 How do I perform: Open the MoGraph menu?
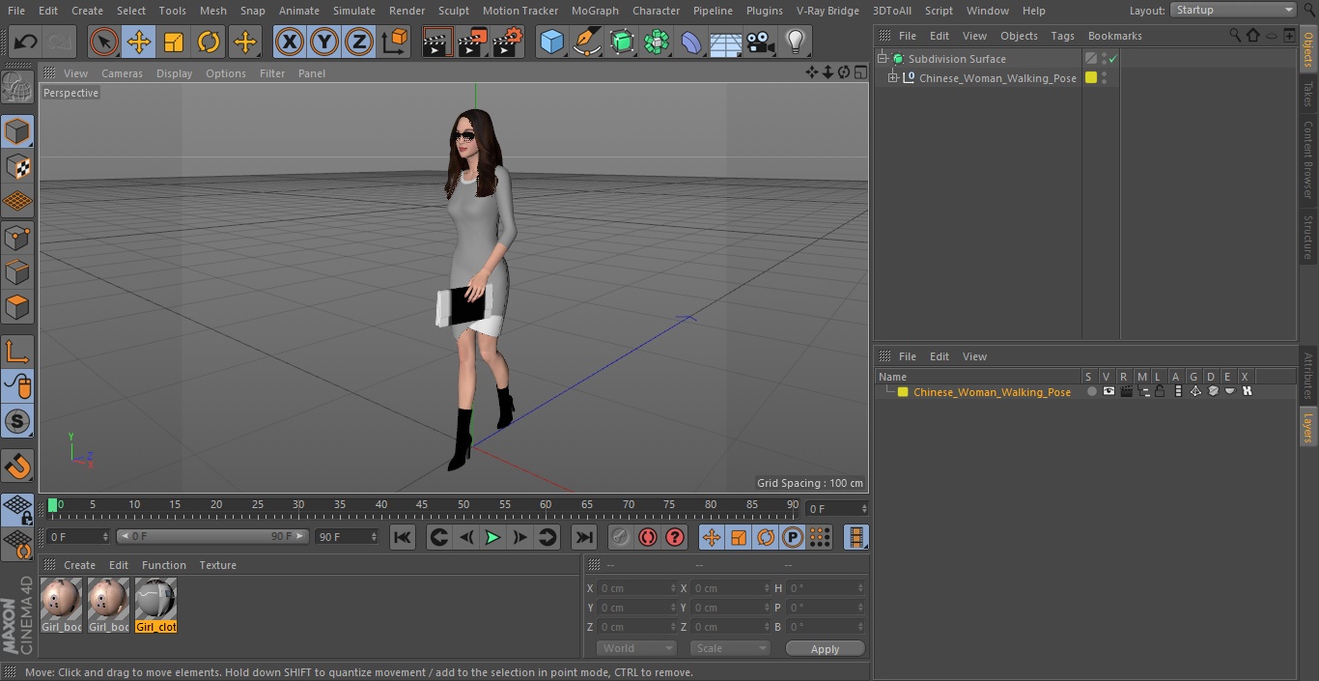(x=595, y=11)
